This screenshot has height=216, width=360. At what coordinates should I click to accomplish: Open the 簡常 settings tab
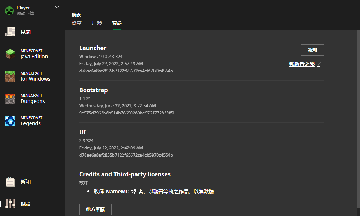[77, 23]
